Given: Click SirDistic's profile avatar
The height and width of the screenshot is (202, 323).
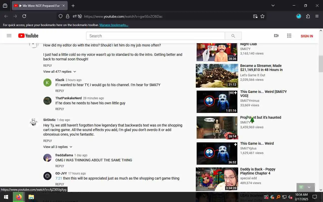Looking at the screenshot, I should 34,122.
